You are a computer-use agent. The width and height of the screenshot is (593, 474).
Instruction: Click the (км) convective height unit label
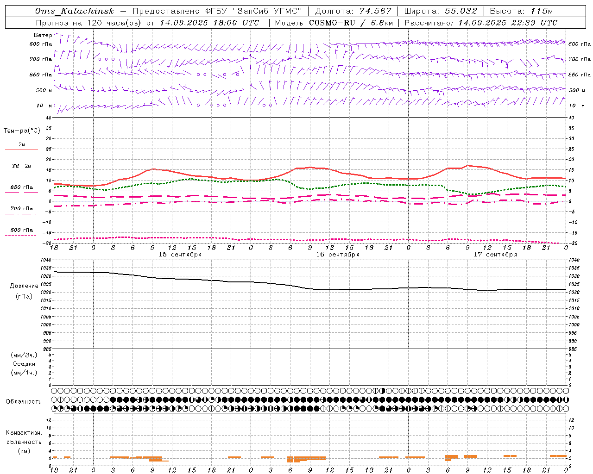pos(24,451)
